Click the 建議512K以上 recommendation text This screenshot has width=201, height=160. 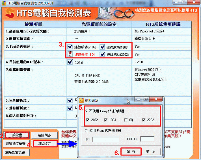[144, 39]
